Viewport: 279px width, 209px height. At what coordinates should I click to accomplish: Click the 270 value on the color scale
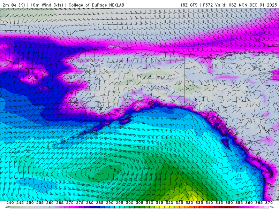(70, 203)
